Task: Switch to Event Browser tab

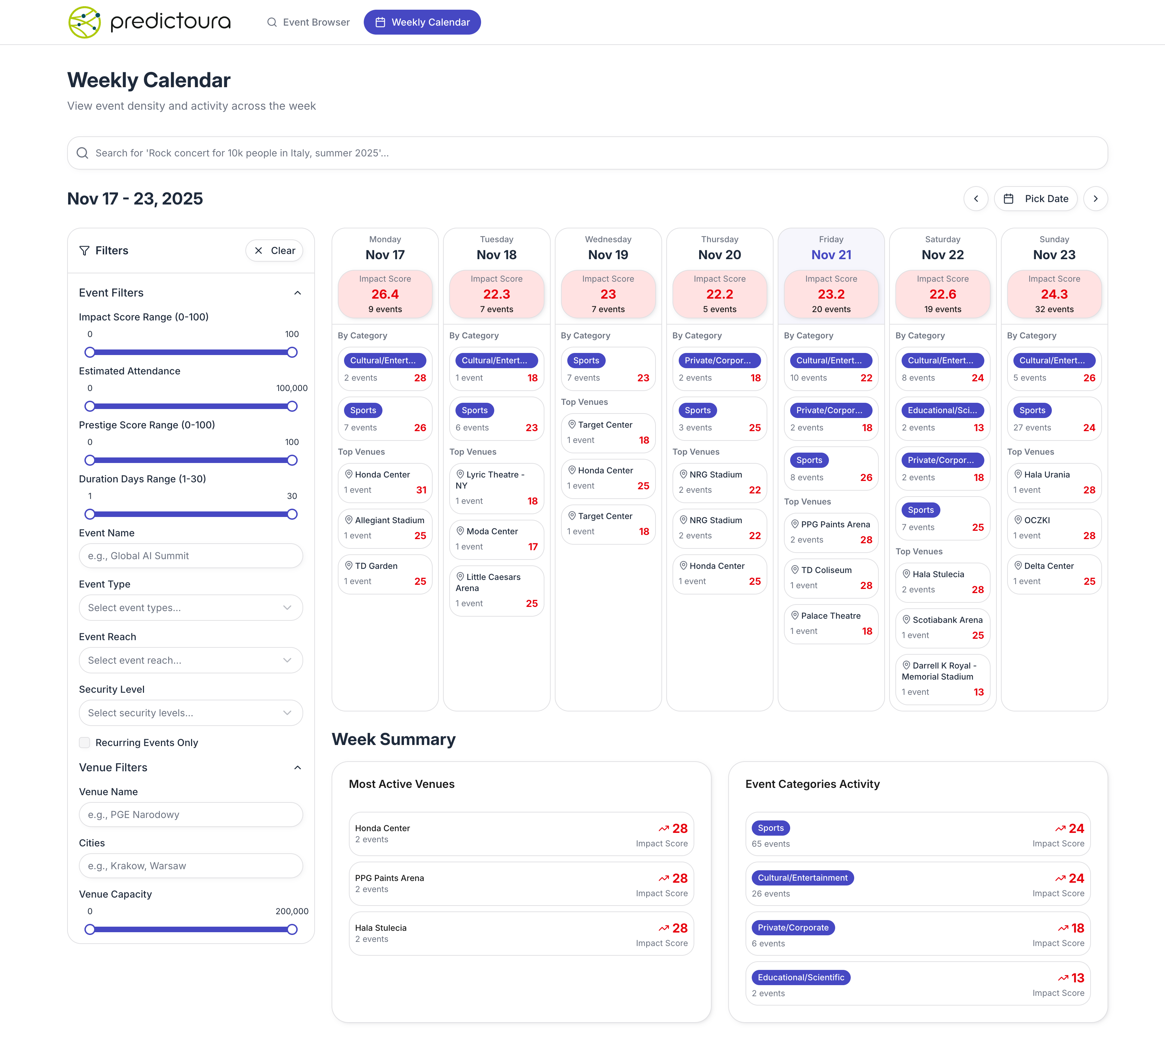Action: [x=308, y=22]
